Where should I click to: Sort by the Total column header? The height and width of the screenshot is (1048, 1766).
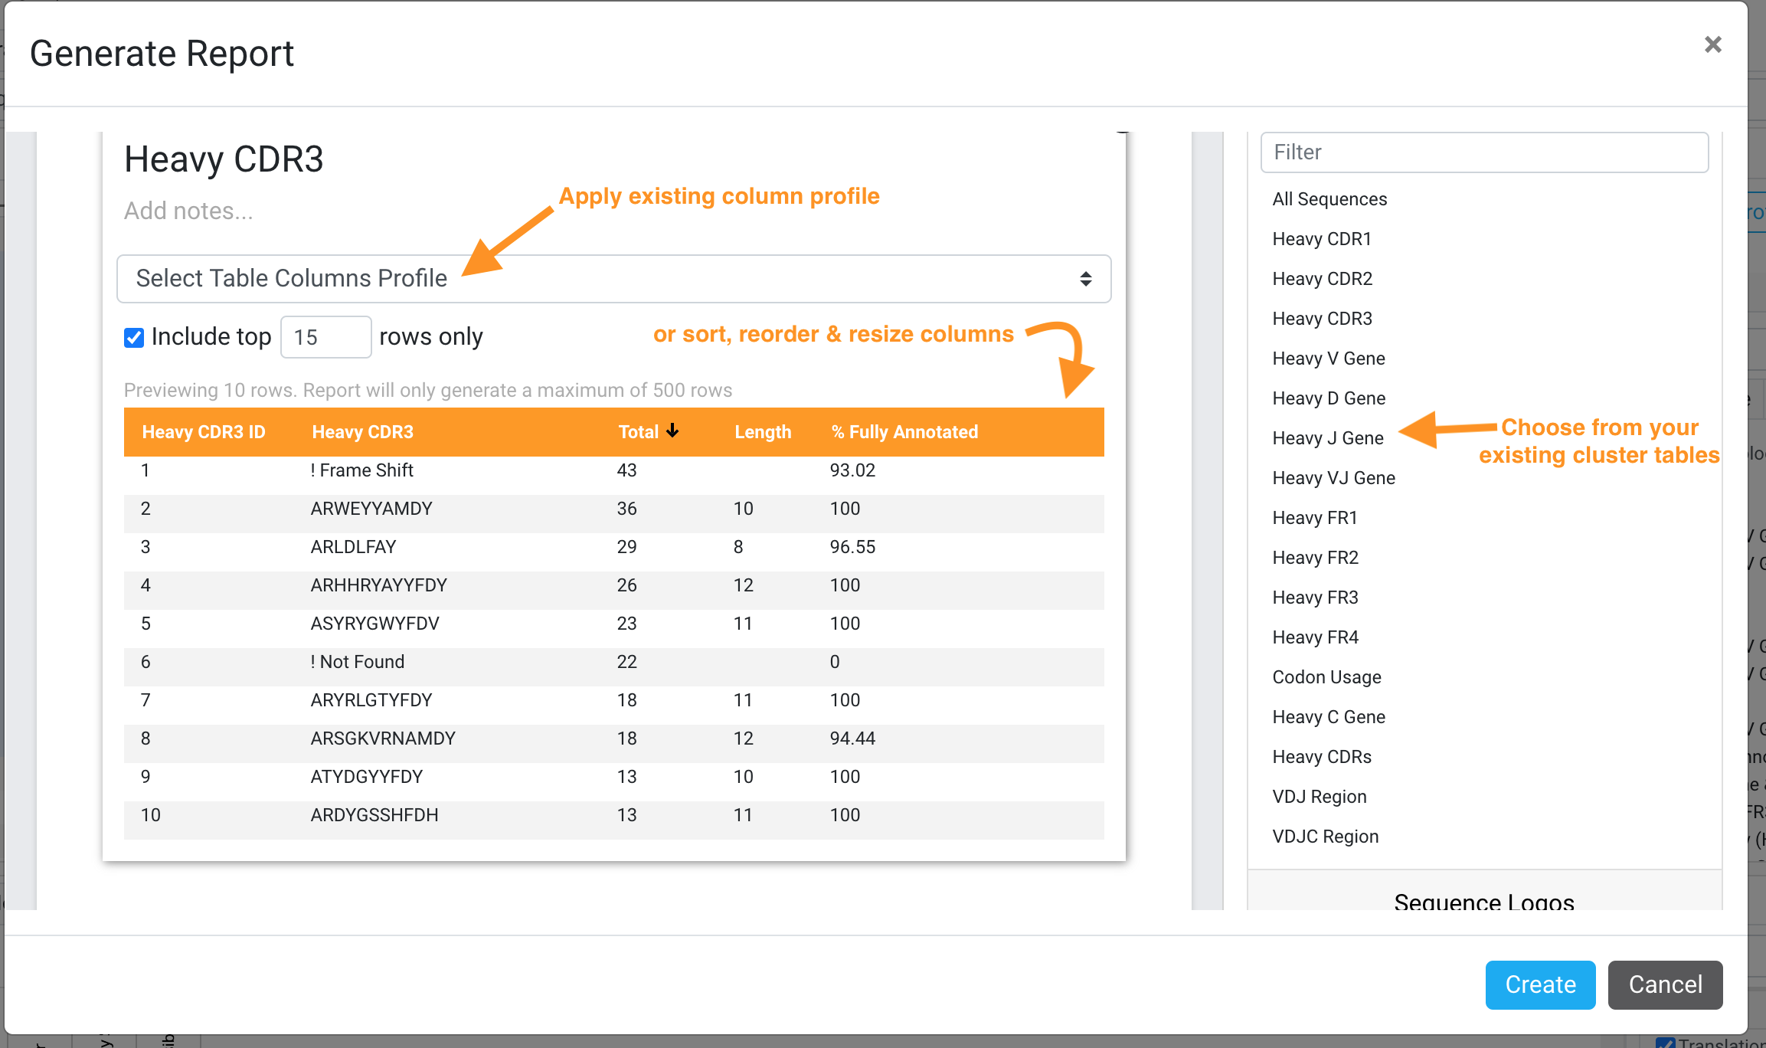638,431
